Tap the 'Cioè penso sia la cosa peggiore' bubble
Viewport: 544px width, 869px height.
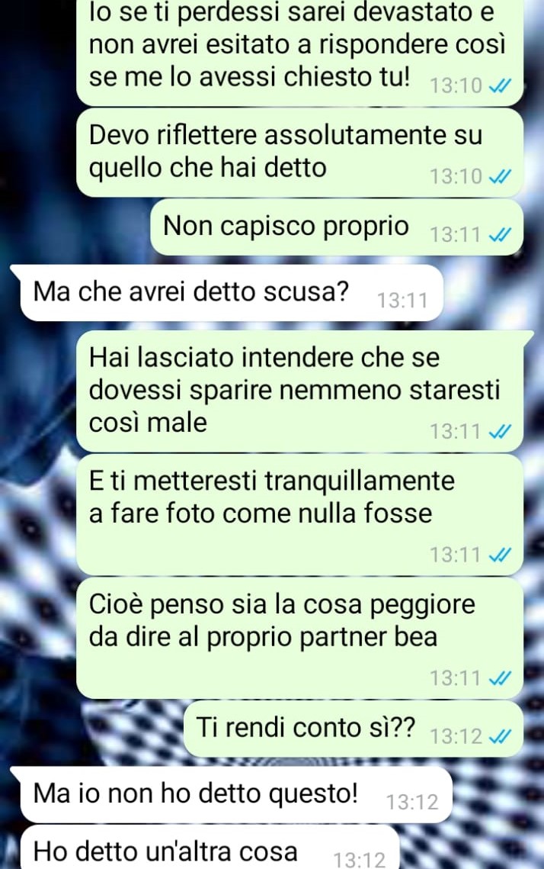tap(299, 638)
